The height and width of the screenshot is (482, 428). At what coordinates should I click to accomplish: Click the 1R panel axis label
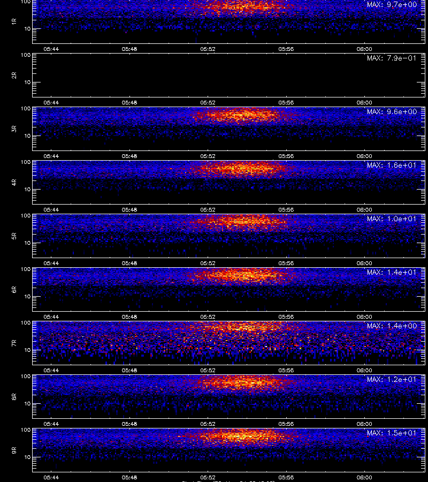pos(14,21)
